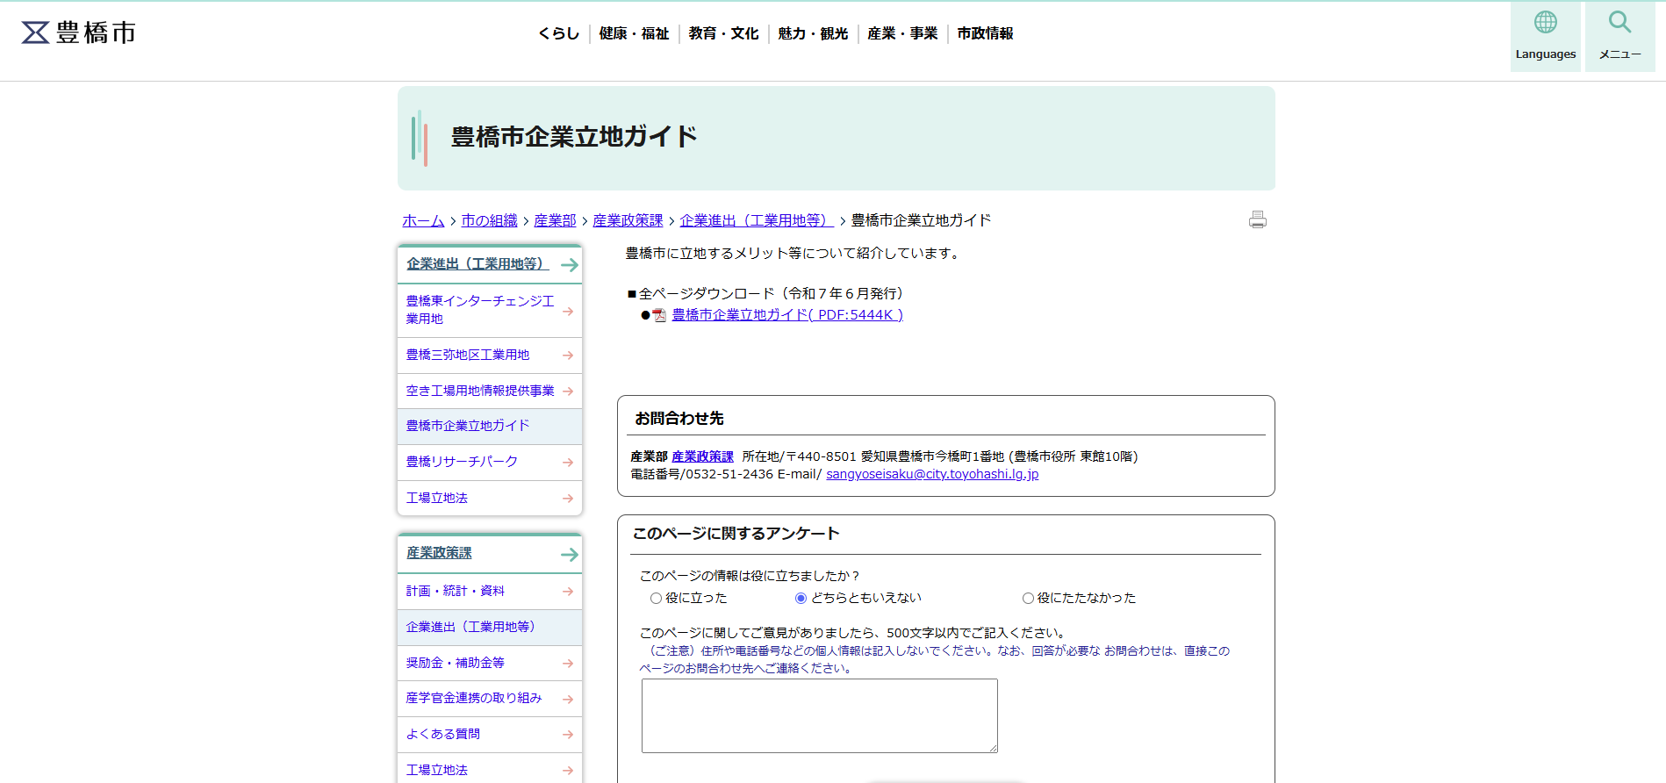This screenshot has height=783, width=1666.
Task: Click the Toyohashi city logo
Action: [x=79, y=32]
